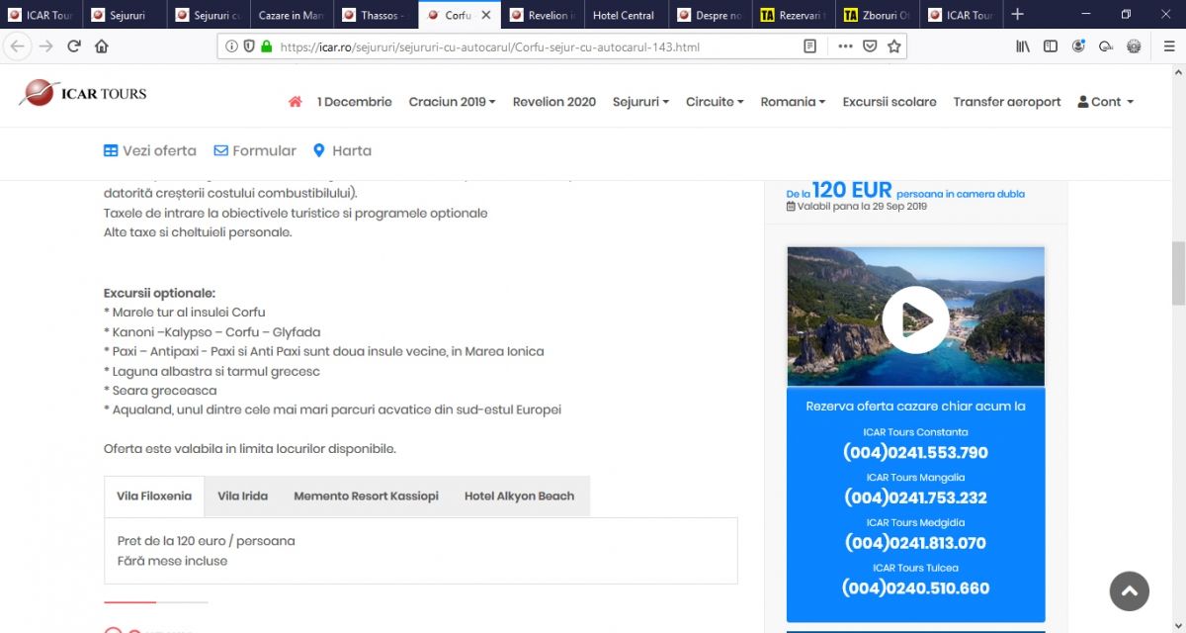Open the Cont account dropdown
1186x633 pixels.
(1105, 102)
